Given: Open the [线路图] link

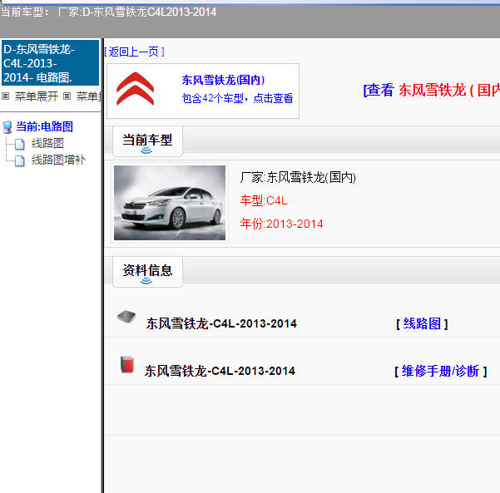Looking at the screenshot, I should coord(422,323).
